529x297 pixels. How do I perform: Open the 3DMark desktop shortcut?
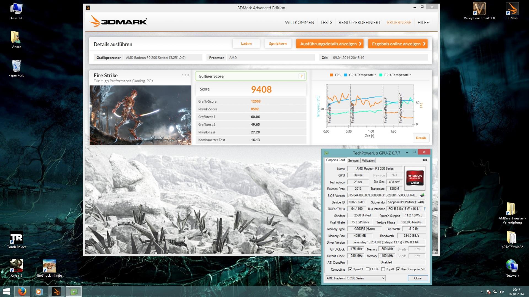[x=512, y=11]
